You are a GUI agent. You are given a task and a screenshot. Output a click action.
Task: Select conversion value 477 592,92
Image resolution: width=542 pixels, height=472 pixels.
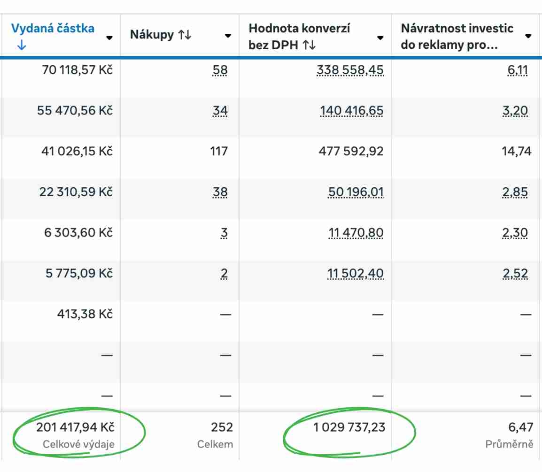pyautogui.click(x=351, y=151)
